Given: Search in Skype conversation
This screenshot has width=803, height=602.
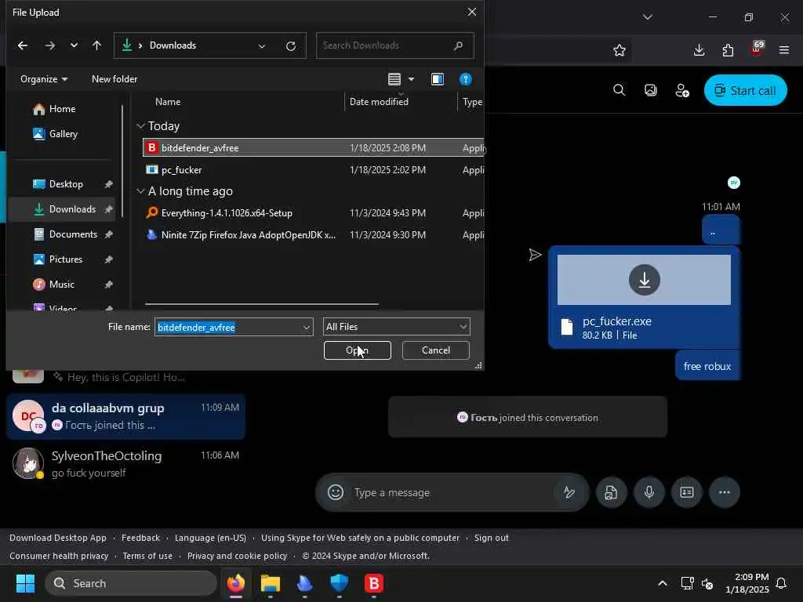Looking at the screenshot, I should click(620, 91).
